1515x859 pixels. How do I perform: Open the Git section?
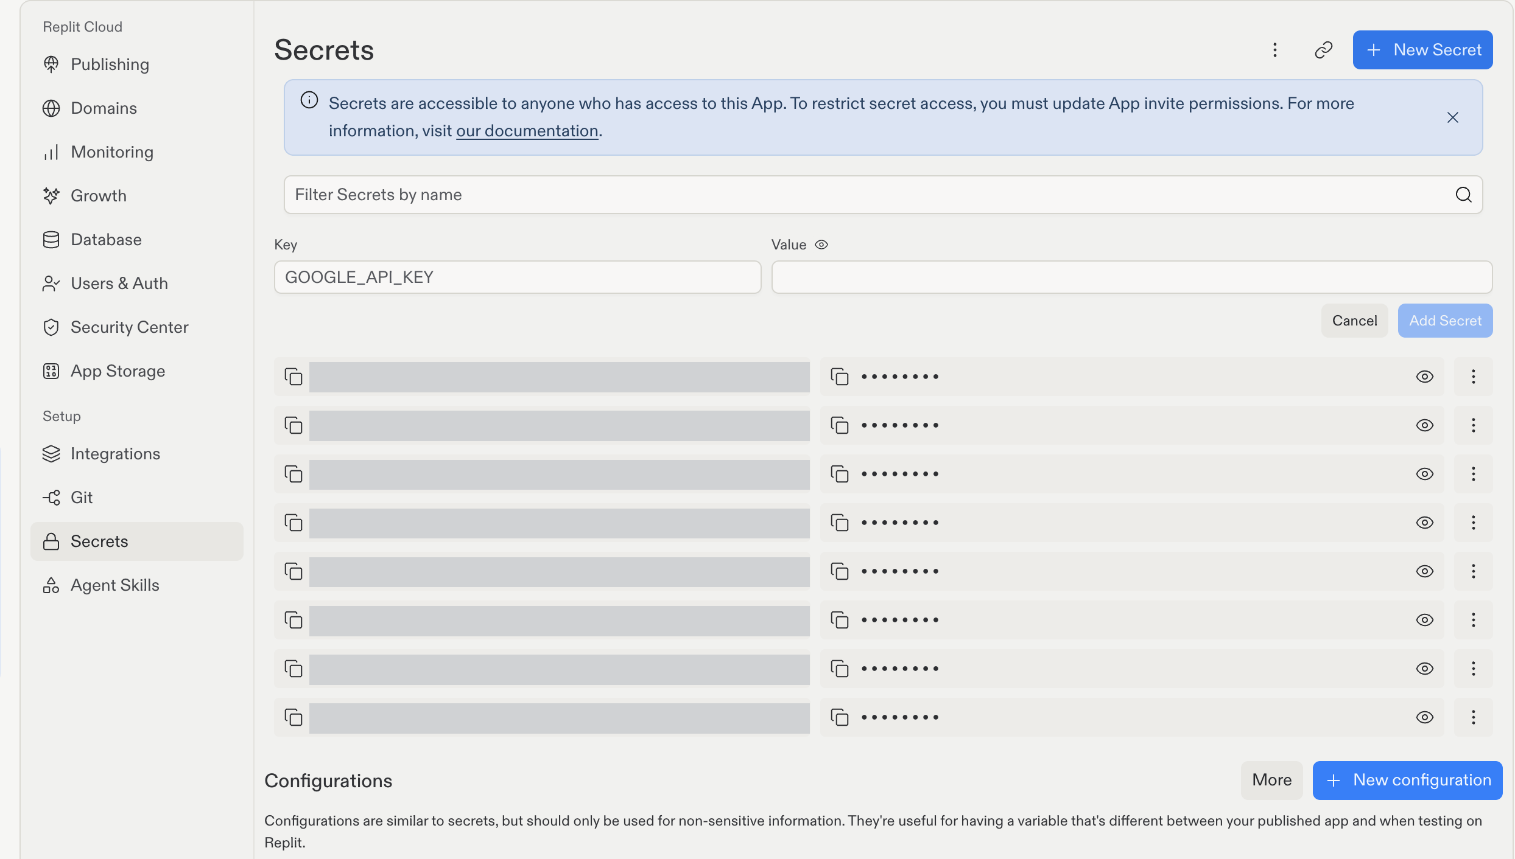click(137, 498)
